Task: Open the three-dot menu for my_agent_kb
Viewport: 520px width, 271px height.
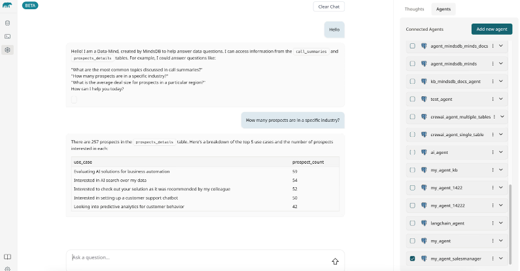Action: (x=493, y=170)
